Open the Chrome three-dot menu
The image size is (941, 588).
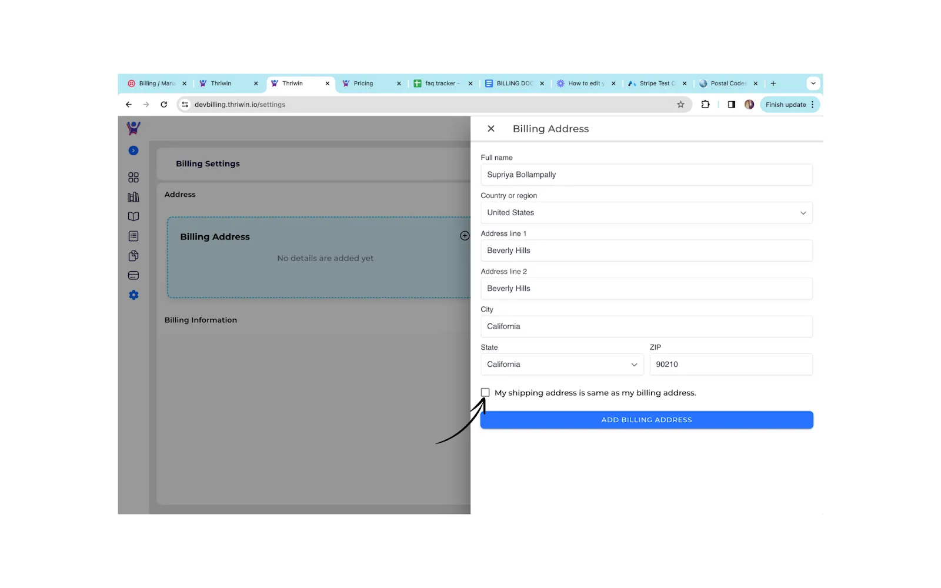click(813, 105)
